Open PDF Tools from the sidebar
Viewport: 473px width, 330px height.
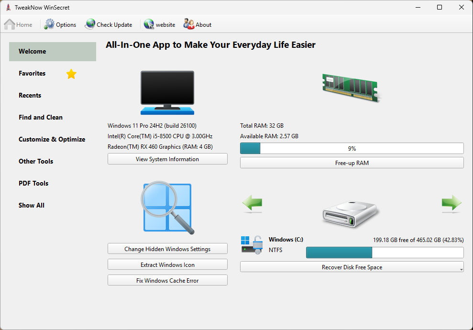pyautogui.click(x=33, y=183)
